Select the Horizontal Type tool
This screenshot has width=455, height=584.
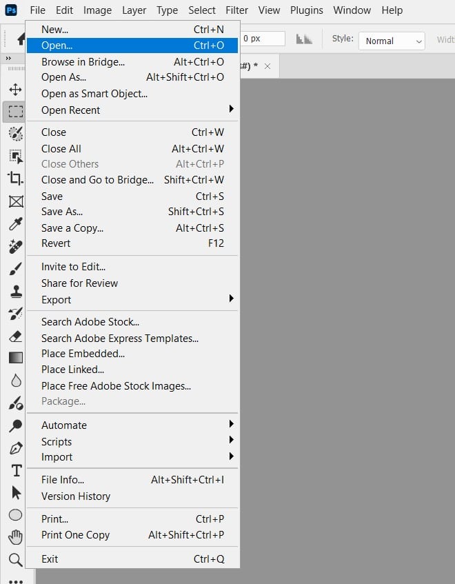pos(17,470)
